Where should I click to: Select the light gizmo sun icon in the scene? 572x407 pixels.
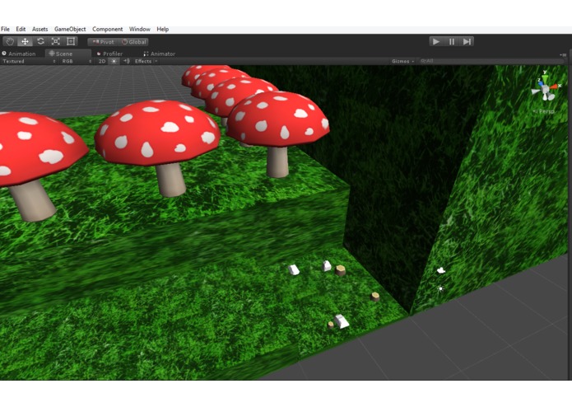point(440,288)
